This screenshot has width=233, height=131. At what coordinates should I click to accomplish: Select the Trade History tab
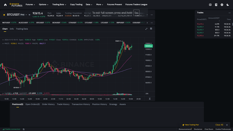(x=63, y=104)
